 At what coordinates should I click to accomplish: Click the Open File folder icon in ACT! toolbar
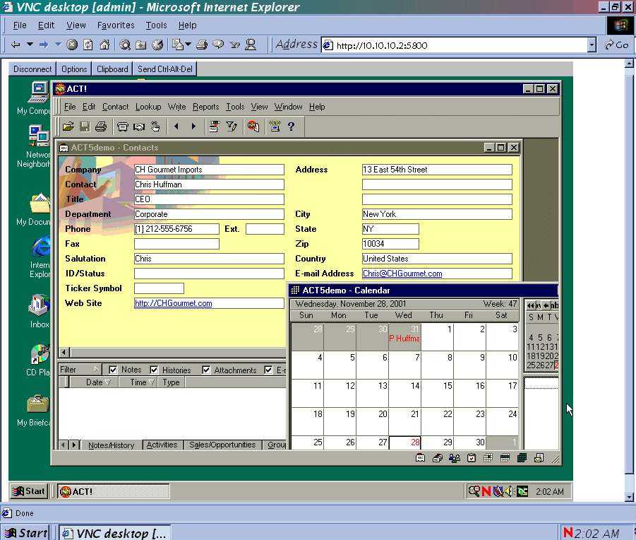coord(68,127)
